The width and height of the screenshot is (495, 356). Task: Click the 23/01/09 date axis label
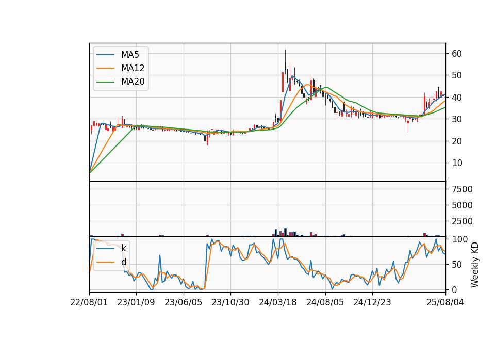pos(136,302)
